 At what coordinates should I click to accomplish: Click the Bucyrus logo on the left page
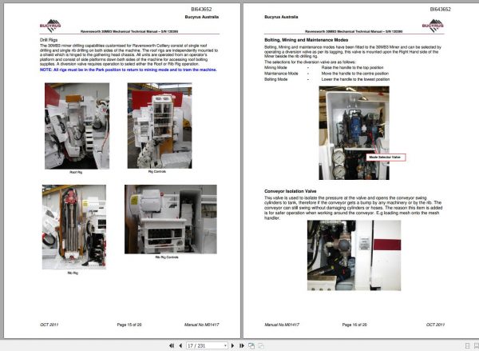point(50,26)
